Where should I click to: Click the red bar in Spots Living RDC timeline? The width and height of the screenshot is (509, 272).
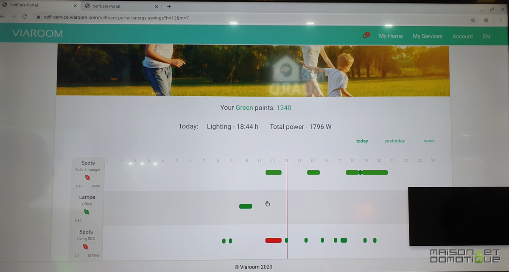tap(274, 240)
